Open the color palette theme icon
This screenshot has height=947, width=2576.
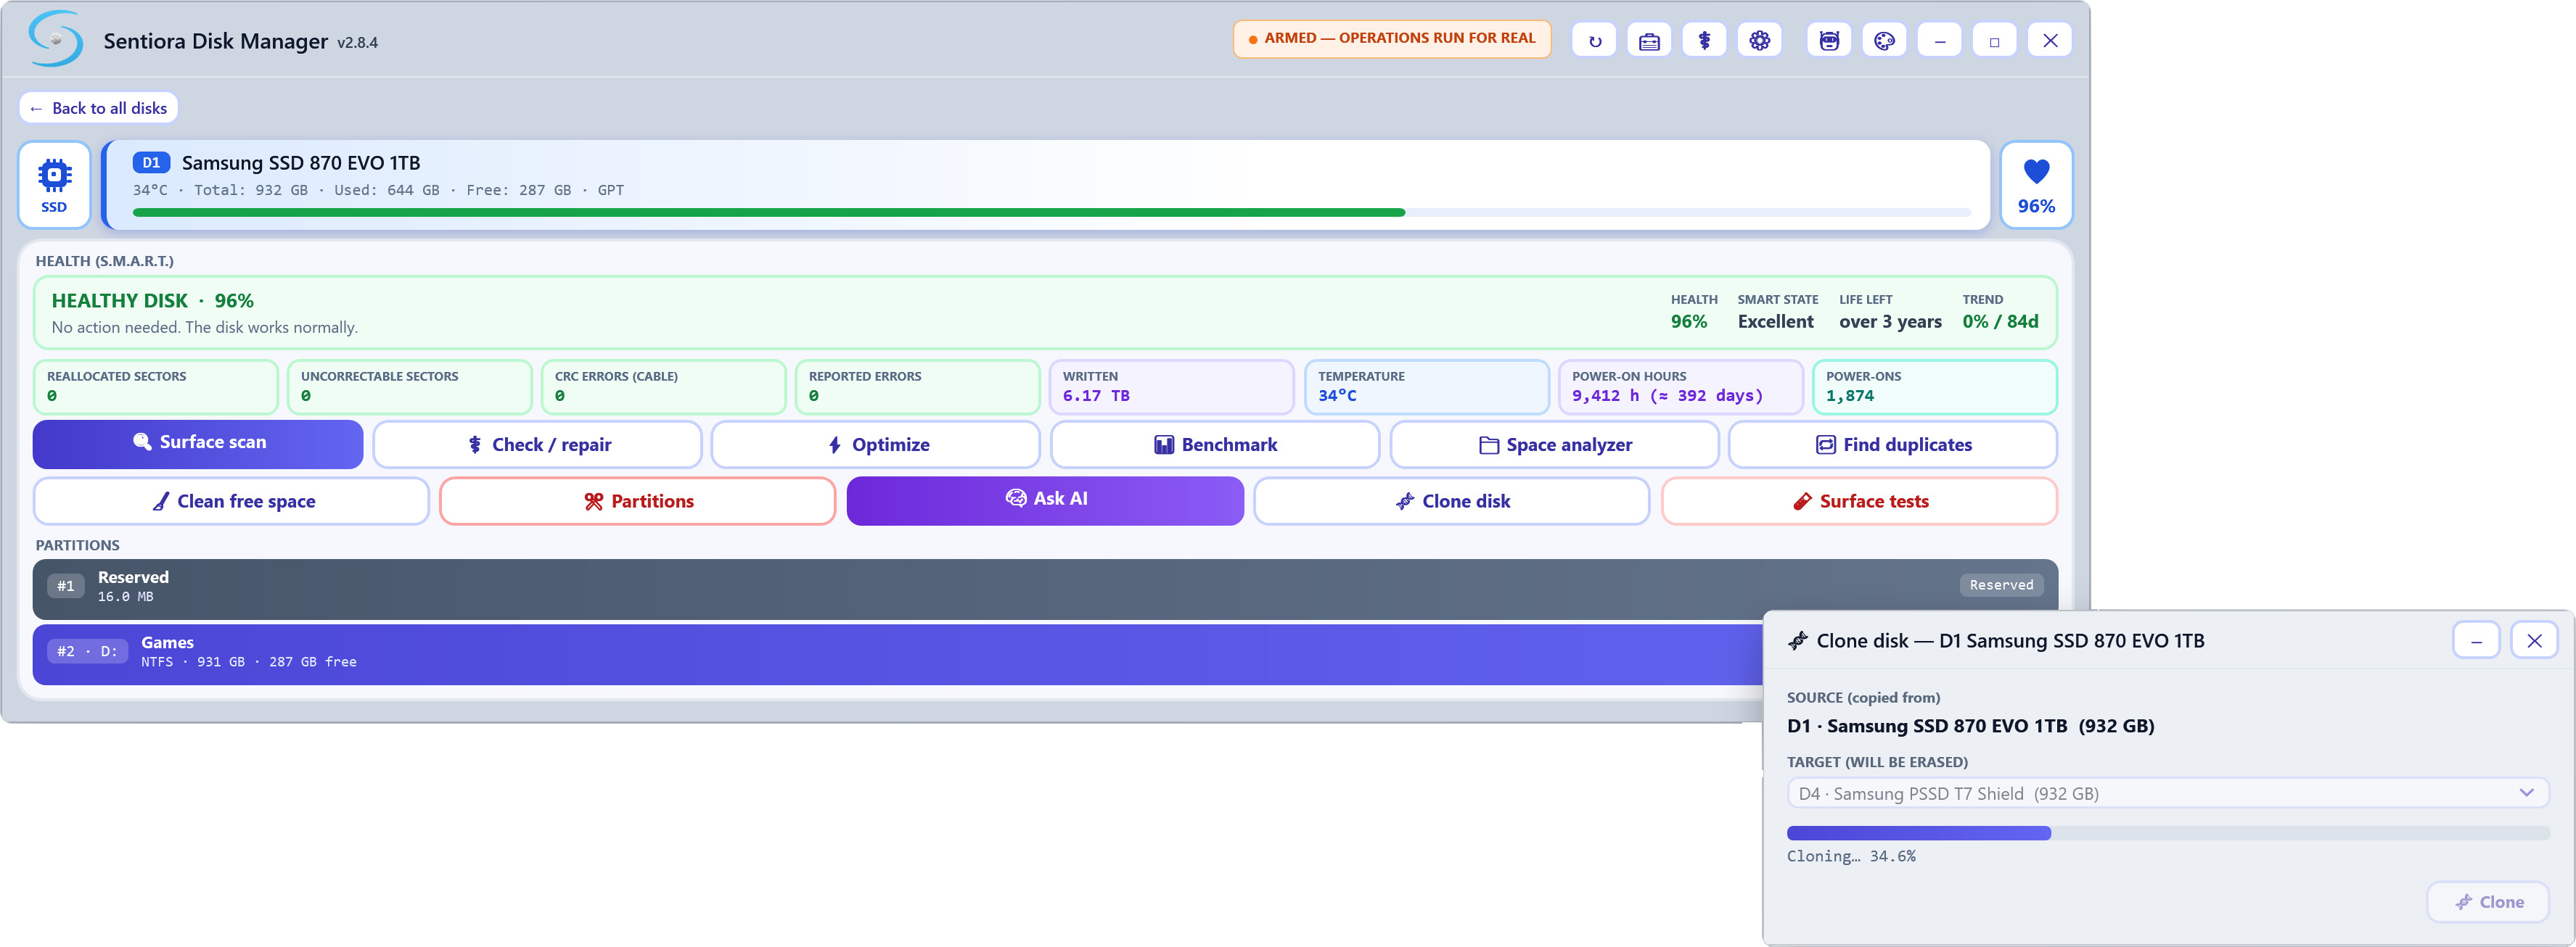1884,41
